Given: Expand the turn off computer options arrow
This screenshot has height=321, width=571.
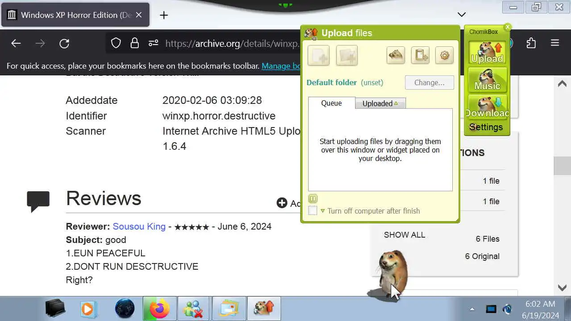Looking at the screenshot, I should 323,211.
